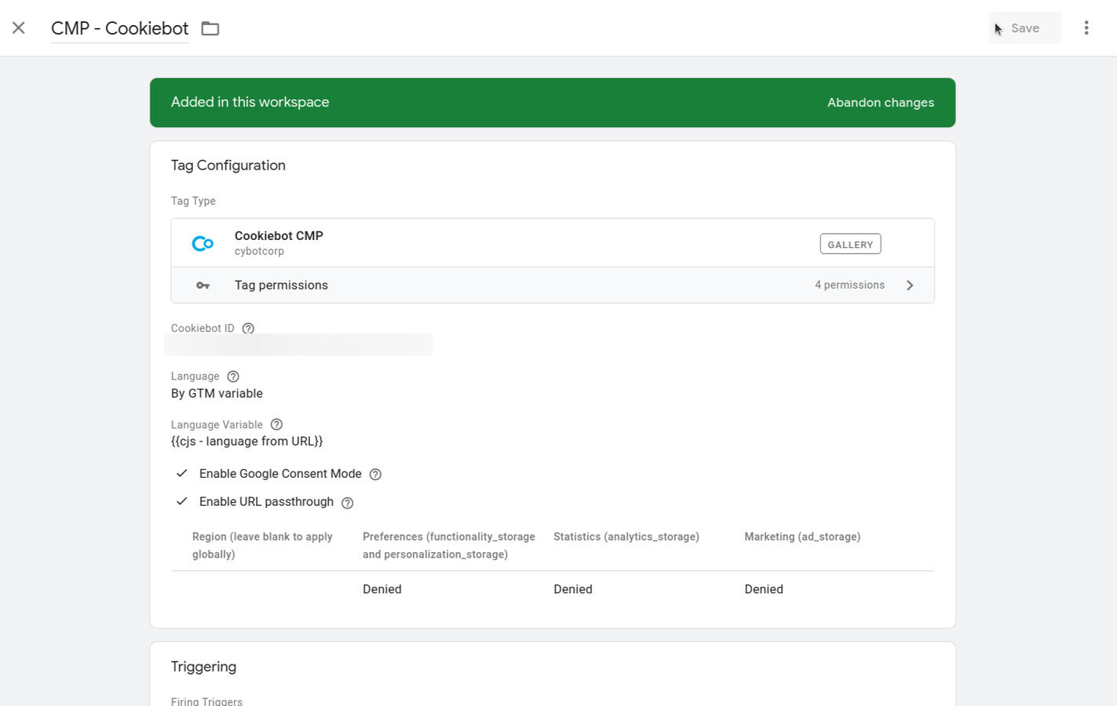
Task: Click the GALLERY badge
Action: [850, 244]
